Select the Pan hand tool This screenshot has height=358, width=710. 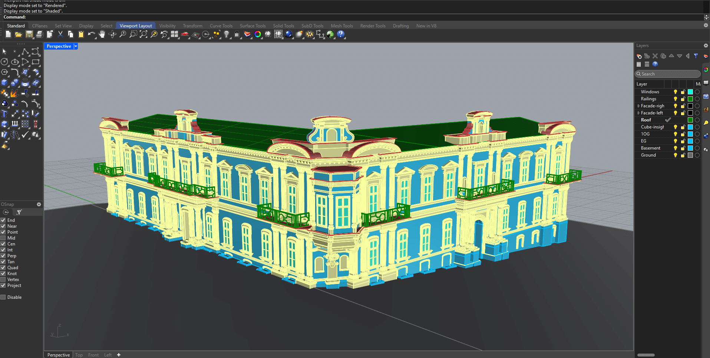pos(102,34)
